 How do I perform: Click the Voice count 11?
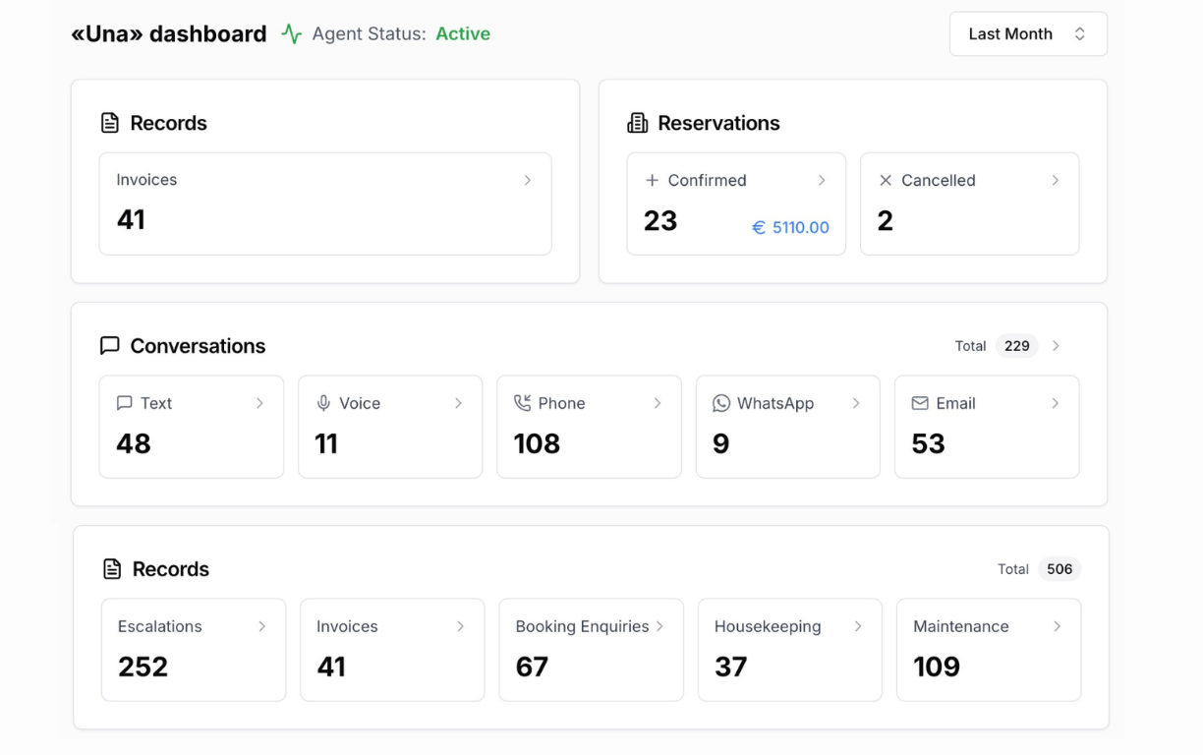pos(326,443)
